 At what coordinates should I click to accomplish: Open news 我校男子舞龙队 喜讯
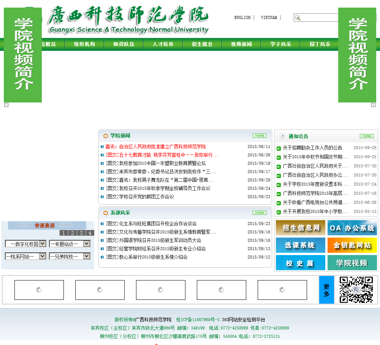(x=160, y=180)
